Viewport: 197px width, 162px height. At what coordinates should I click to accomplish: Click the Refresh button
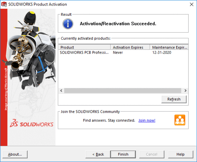tap(174, 99)
